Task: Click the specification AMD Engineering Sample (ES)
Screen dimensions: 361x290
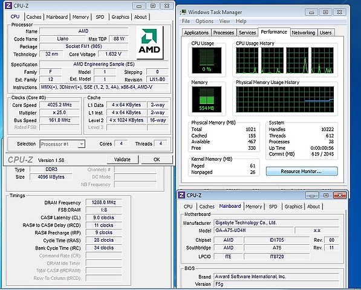Action: click(x=104, y=64)
